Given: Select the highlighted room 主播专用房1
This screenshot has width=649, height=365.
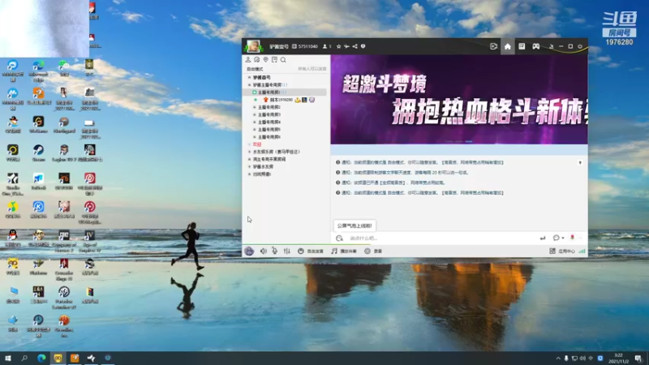Looking at the screenshot, I should point(286,92).
